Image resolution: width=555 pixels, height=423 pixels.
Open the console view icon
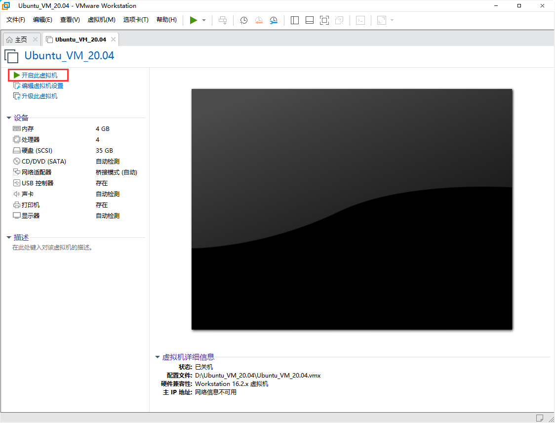pos(360,20)
